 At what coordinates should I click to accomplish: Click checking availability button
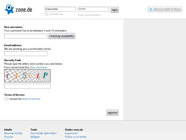[62, 36]
